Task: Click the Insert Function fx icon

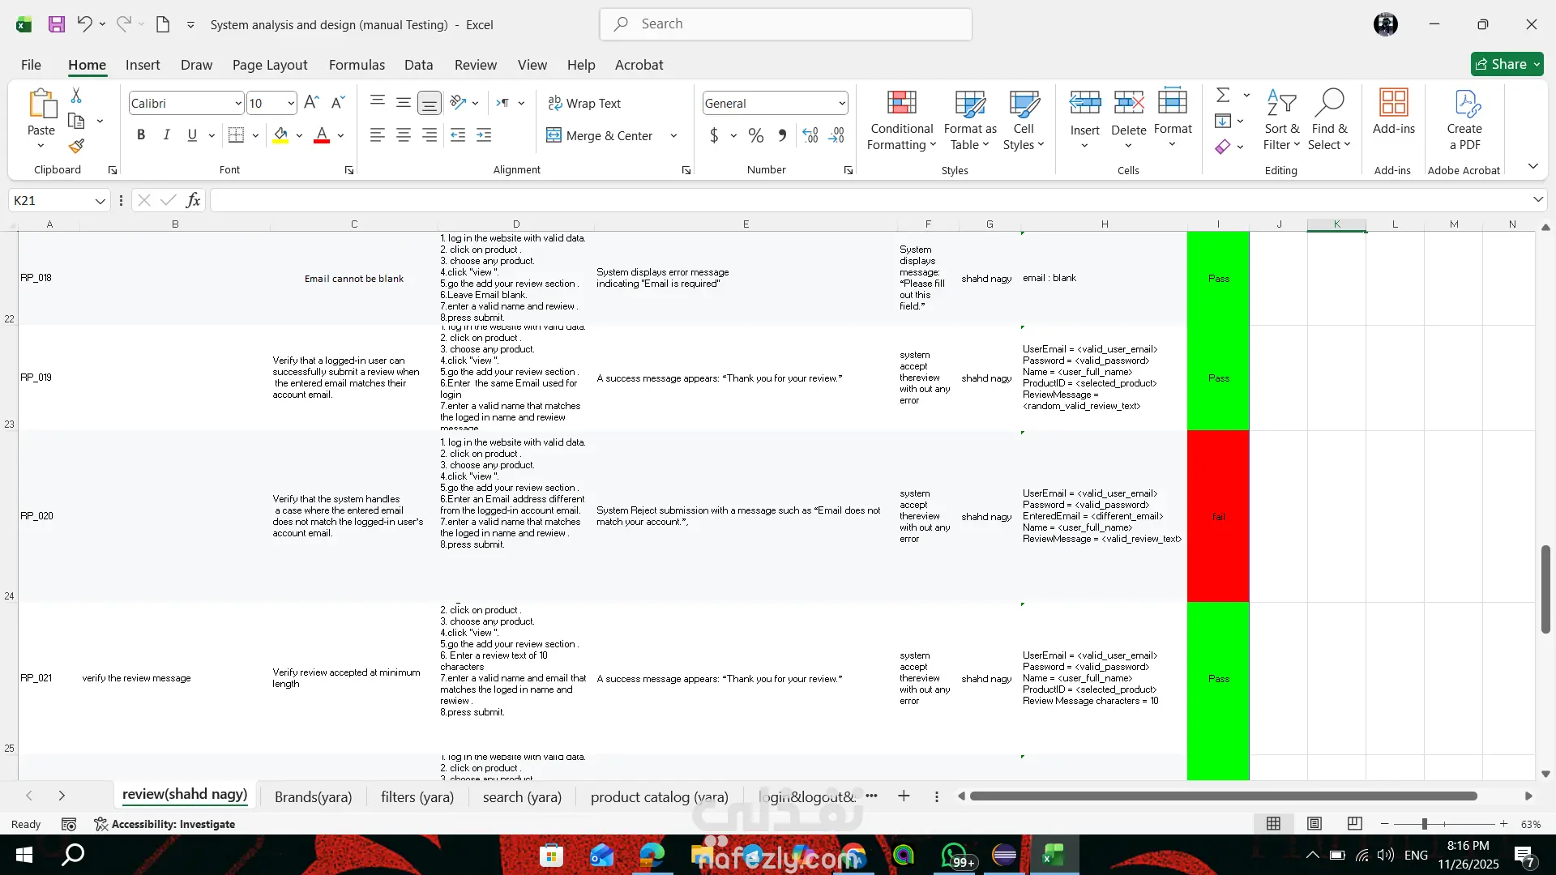Action: point(193,200)
